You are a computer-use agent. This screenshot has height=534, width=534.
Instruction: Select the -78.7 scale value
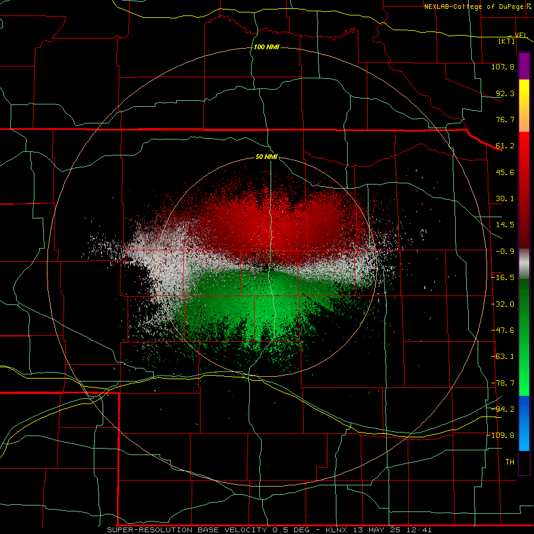point(503,383)
